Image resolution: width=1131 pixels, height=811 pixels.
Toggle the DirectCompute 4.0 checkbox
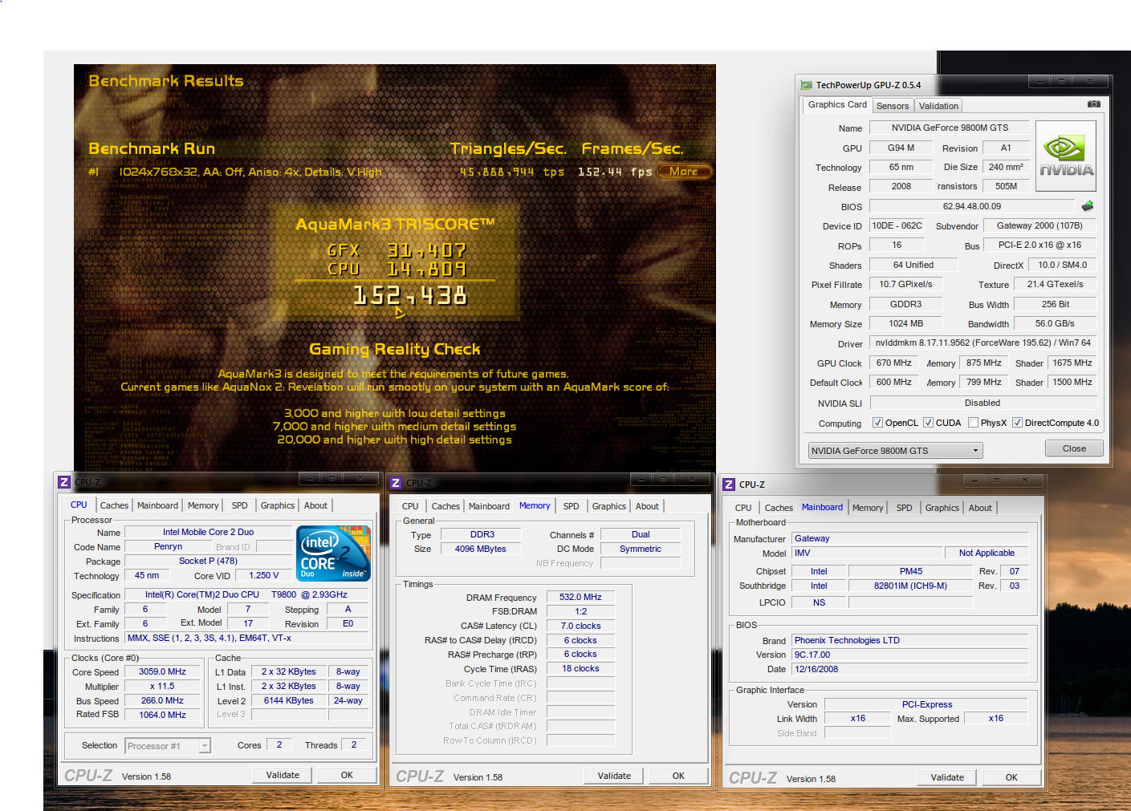(1017, 423)
